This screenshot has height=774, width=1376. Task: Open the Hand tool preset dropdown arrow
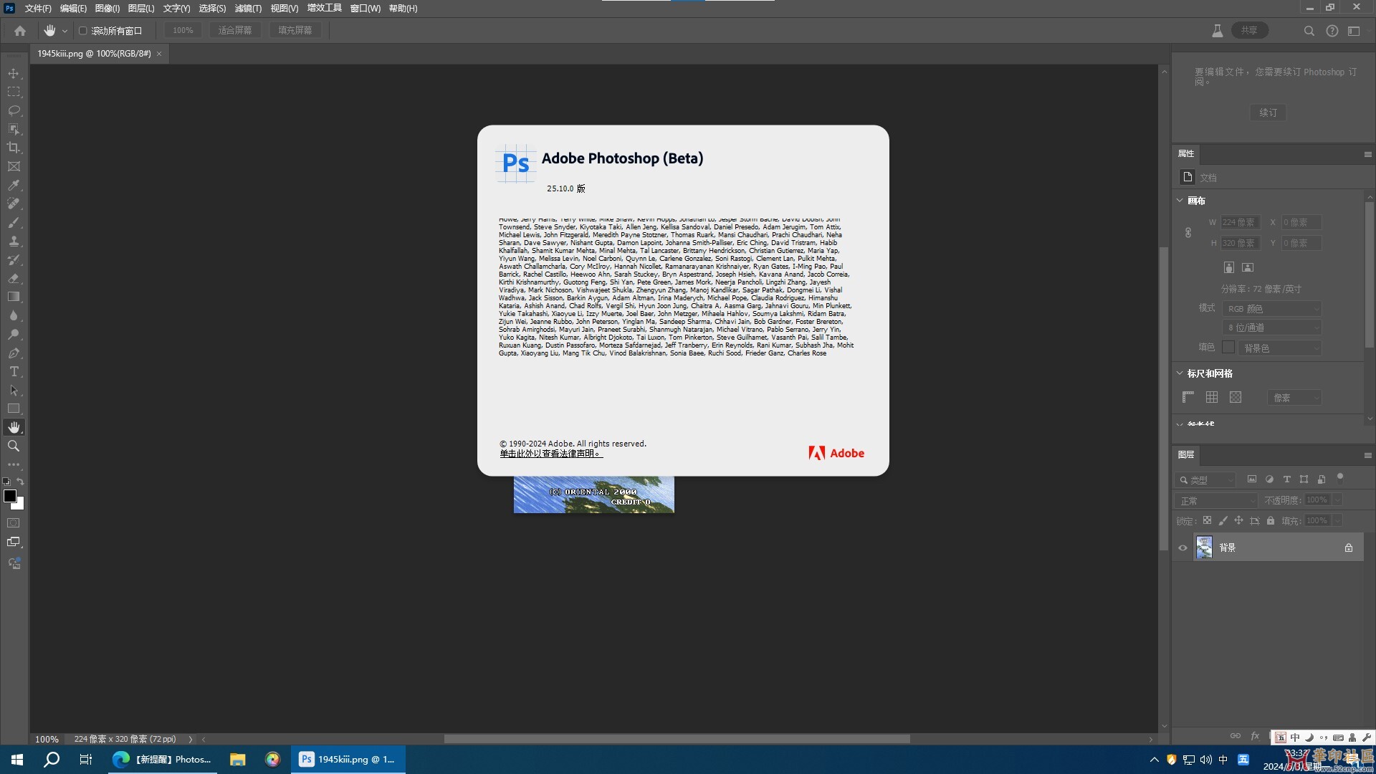(64, 31)
